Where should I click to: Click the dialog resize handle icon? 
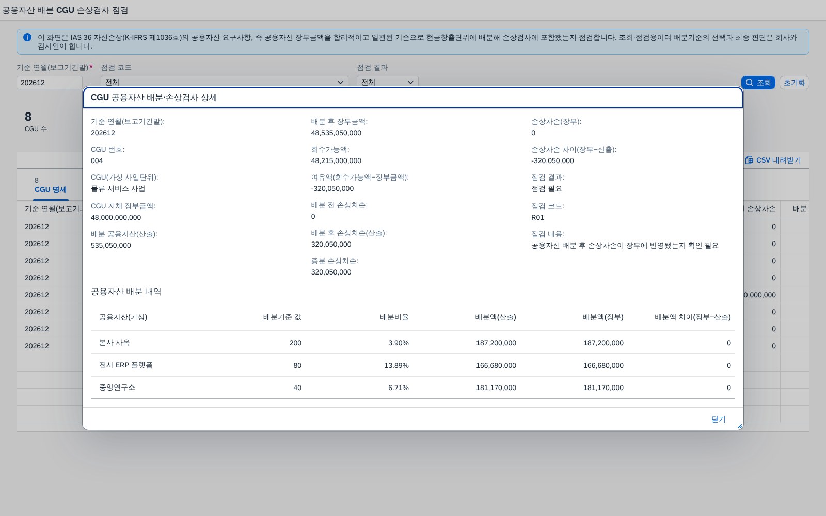click(739, 426)
